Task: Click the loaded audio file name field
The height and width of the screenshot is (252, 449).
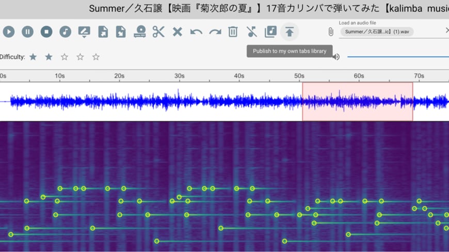Action: point(377,32)
